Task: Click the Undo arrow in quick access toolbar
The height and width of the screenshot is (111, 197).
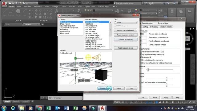Action: [x=27, y=3]
